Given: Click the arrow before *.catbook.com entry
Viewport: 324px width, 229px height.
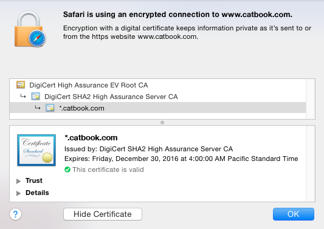Looking at the screenshot, I should [38, 108].
